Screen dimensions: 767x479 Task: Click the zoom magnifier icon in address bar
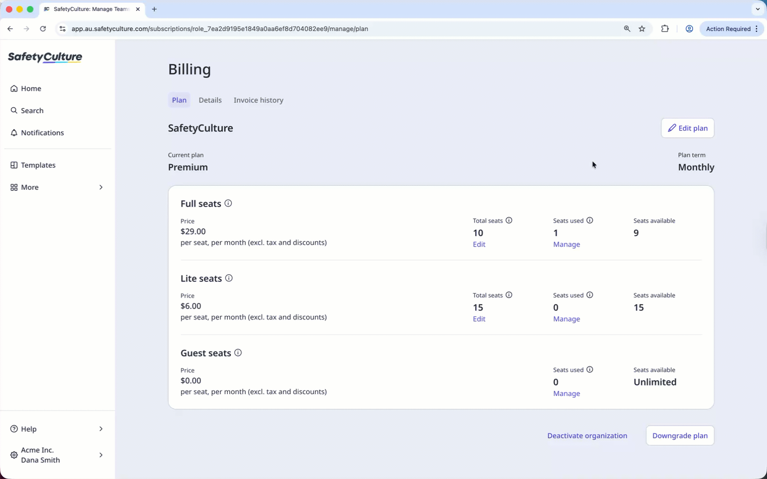627,29
